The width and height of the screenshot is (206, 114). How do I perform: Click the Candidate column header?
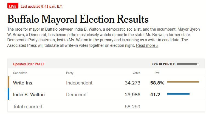click(x=20, y=73)
